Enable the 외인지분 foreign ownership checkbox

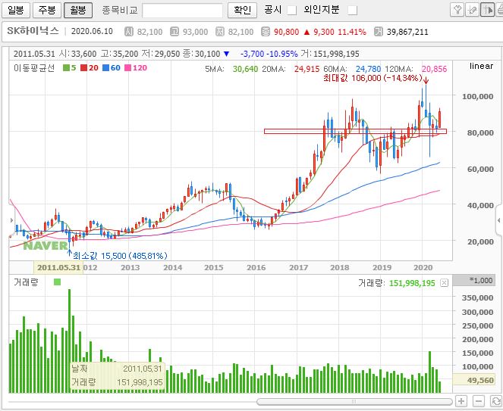[x=353, y=11]
